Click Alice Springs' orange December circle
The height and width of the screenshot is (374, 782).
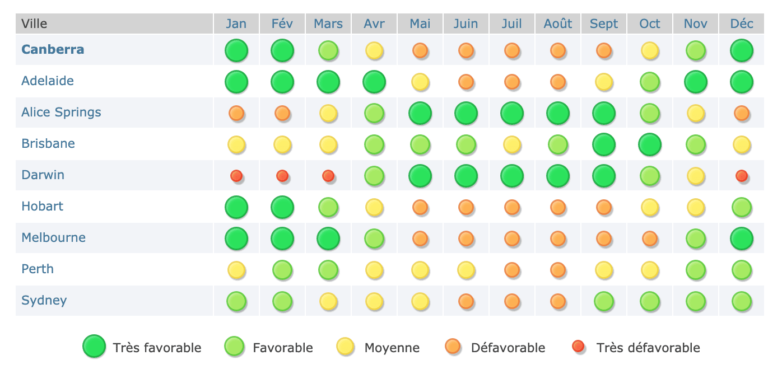[742, 113]
